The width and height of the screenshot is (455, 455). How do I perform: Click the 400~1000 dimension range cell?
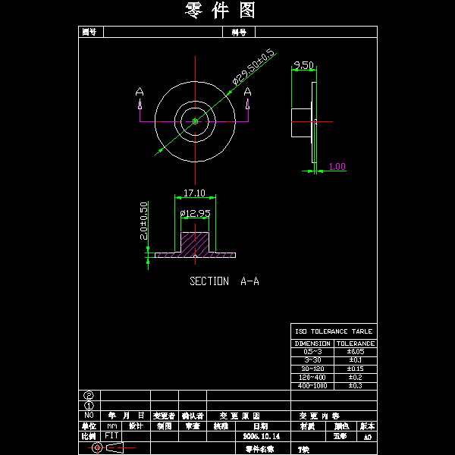click(x=312, y=386)
